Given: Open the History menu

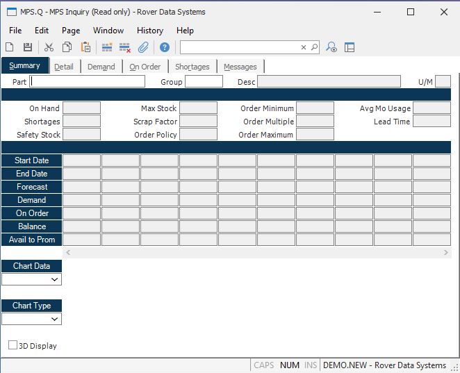Looking at the screenshot, I should click(149, 31).
